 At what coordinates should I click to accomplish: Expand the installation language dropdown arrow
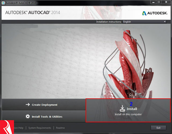164,22
